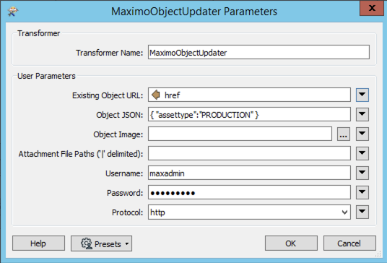Click the Username field containing maxadmin
This screenshot has height=263, width=387.
tap(249, 173)
